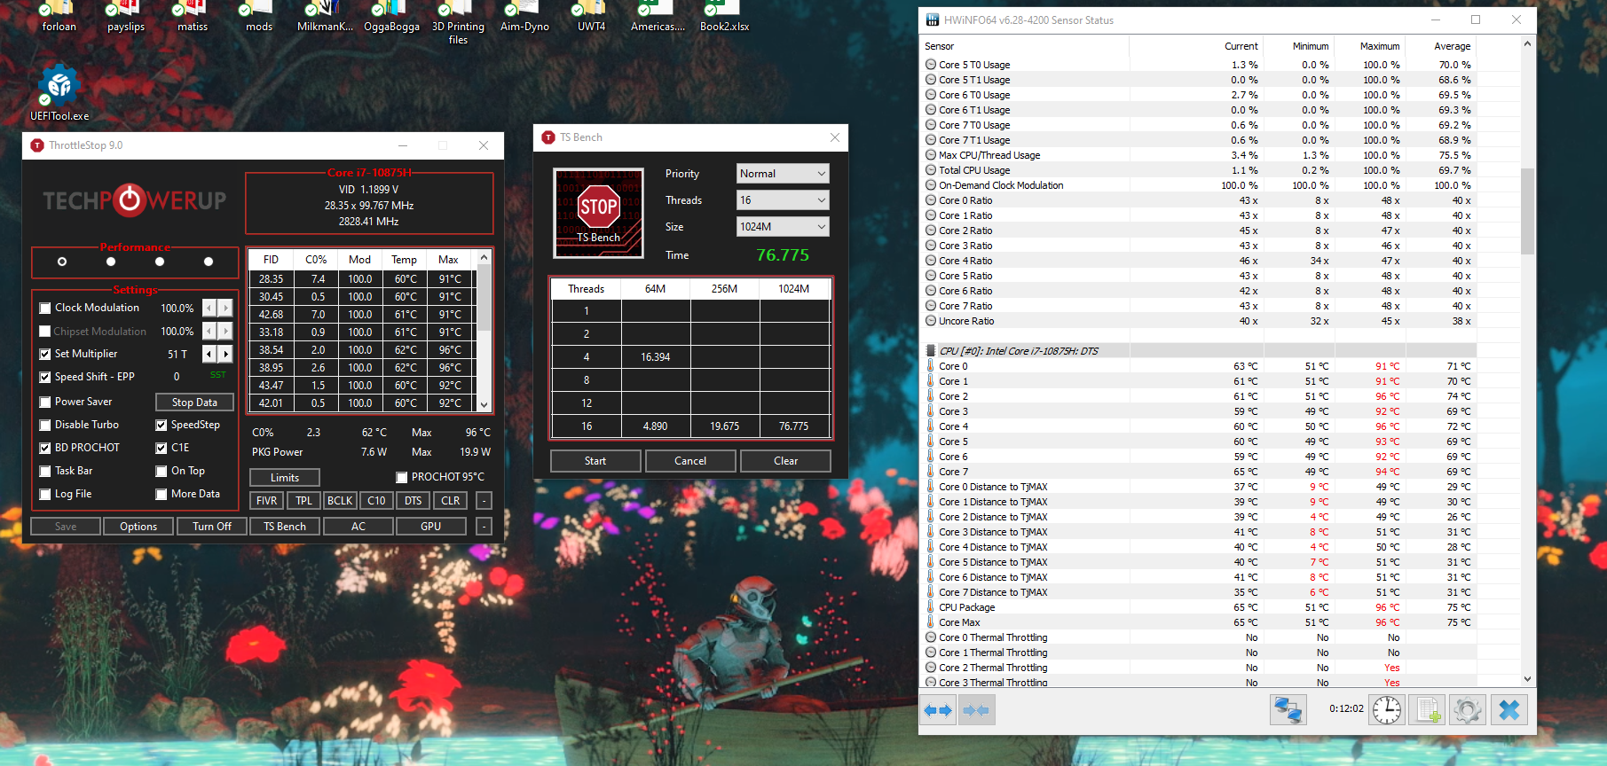1607x766 pixels.
Task: Click the DTS button
Action: click(x=414, y=501)
